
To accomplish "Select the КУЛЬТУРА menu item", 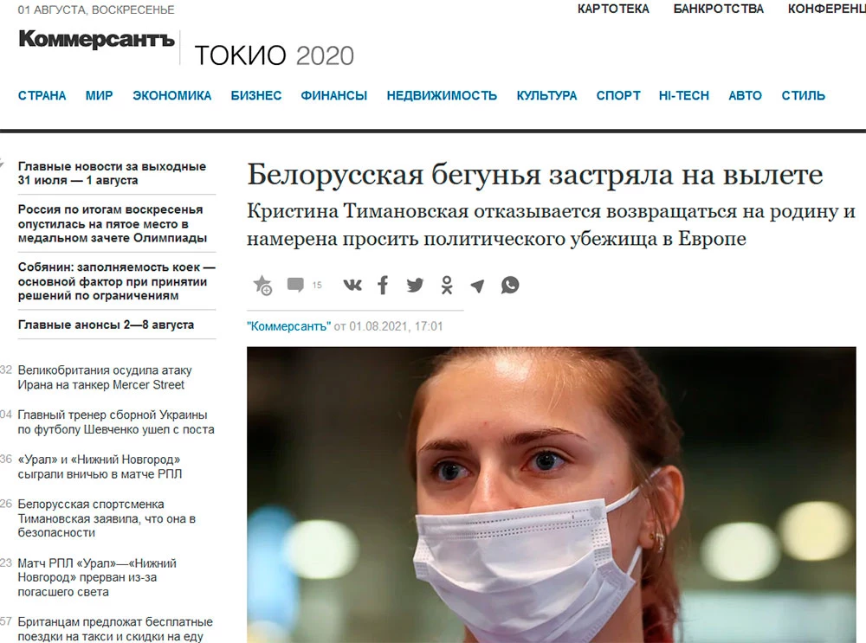I will tap(546, 95).
